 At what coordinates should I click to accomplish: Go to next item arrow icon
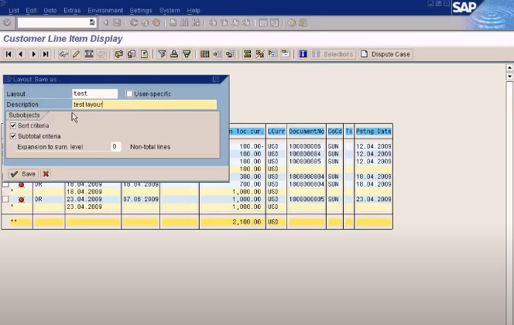click(33, 54)
